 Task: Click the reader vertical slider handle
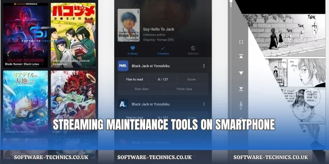(x=231, y=1)
